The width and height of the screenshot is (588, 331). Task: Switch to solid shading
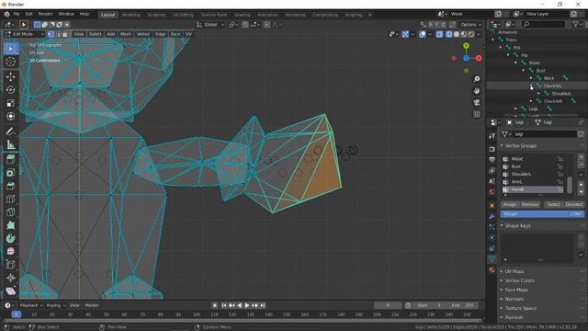[x=457, y=34]
